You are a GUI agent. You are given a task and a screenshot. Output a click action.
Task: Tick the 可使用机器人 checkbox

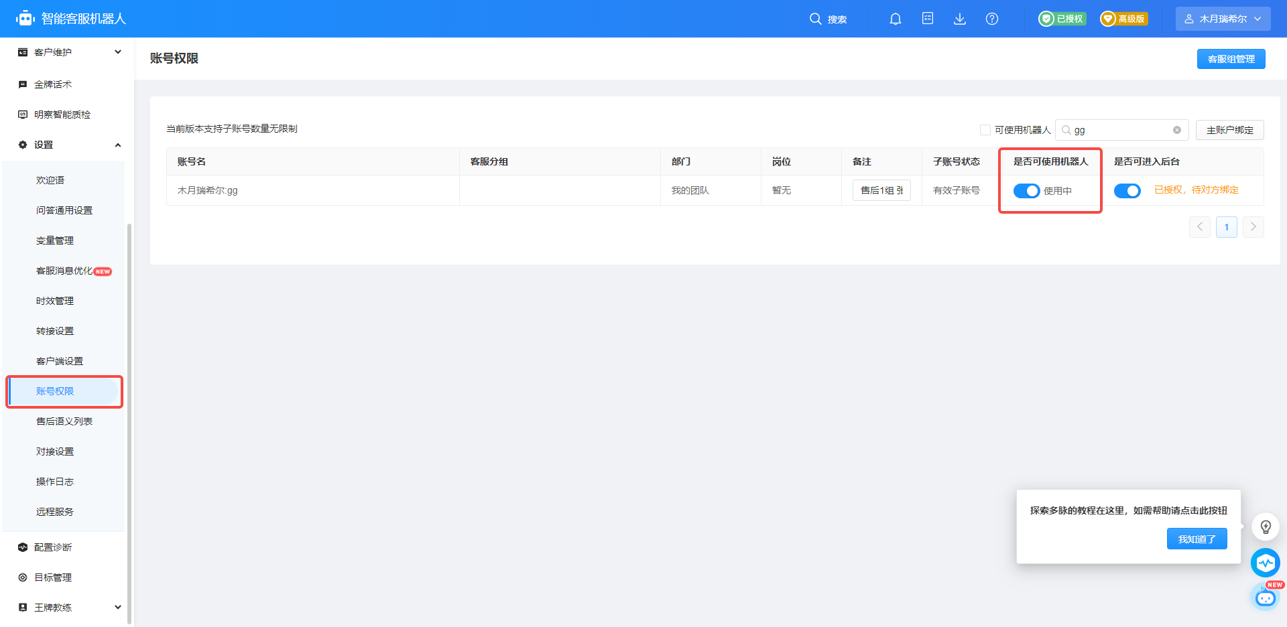(985, 130)
